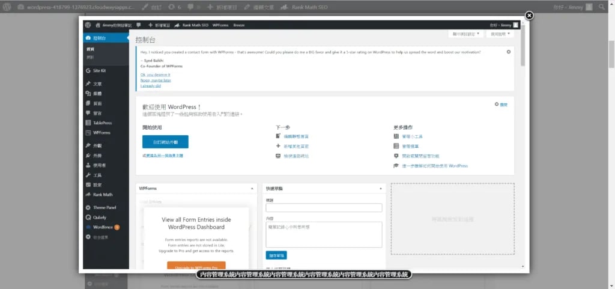This screenshot has width=615, height=289.
Task: Click the turn comments on/off link
Action: coord(420,156)
